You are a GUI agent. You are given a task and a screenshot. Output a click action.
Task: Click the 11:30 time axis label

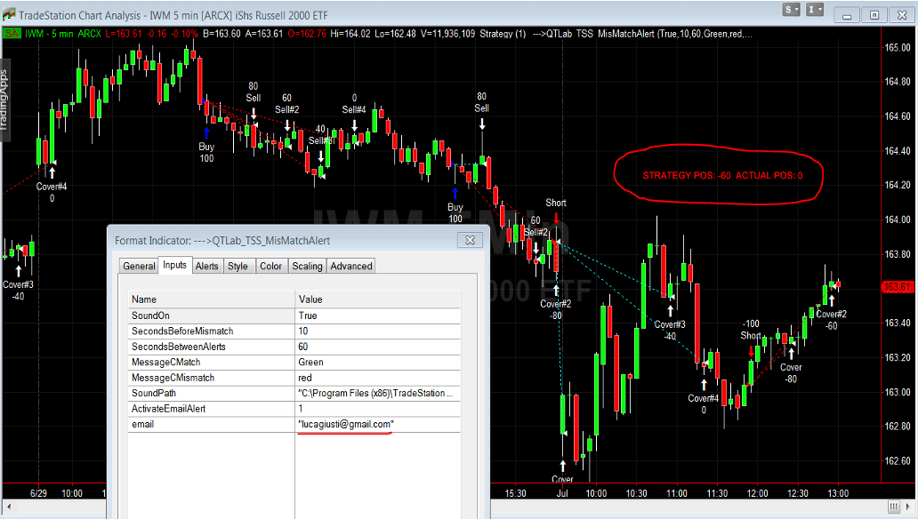click(717, 493)
